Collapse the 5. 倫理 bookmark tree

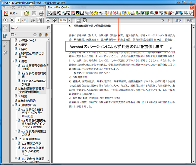pos(13,61)
